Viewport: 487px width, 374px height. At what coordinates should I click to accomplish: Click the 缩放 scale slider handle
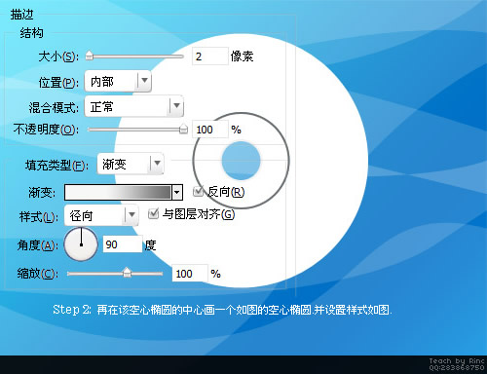coord(127,273)
